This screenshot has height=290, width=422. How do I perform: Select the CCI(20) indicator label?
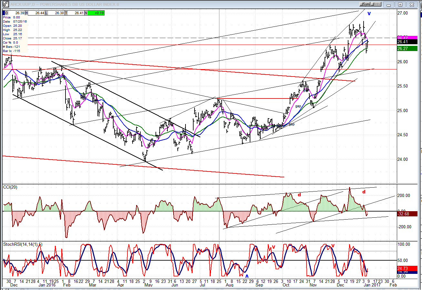coord(11,187)
